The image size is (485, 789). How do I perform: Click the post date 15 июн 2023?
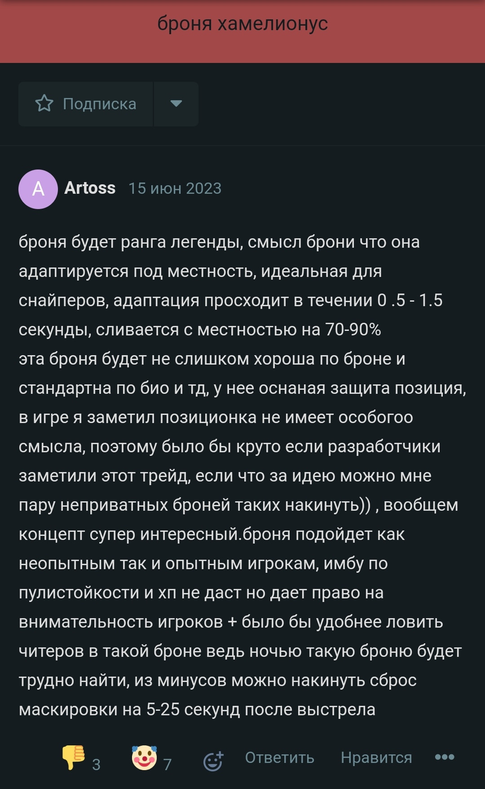[175, 188]
